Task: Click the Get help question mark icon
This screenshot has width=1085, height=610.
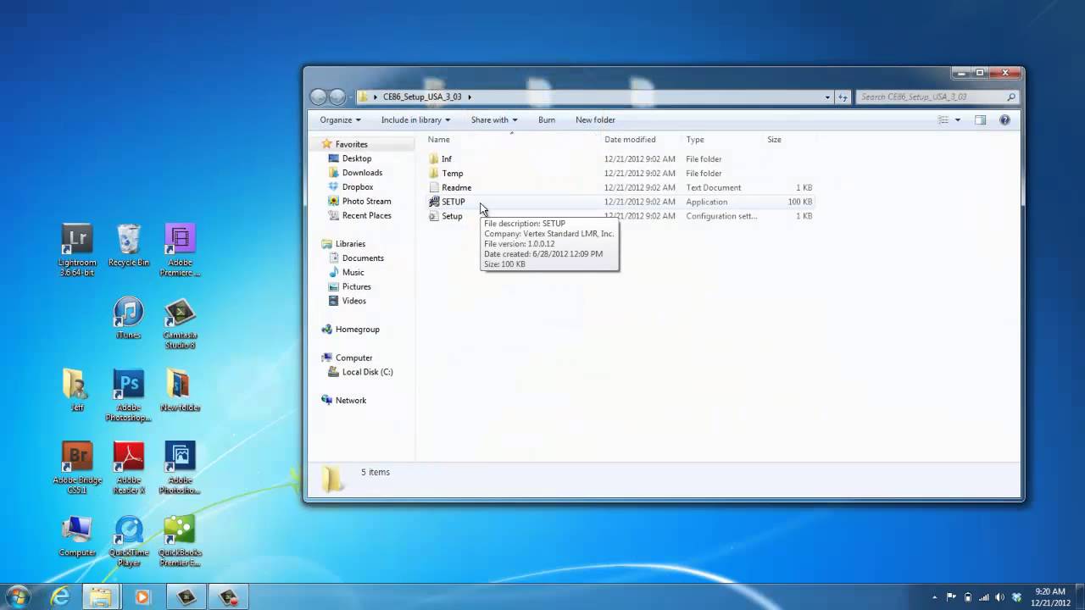Action: pyautogui.click(x=1004, y=120)
